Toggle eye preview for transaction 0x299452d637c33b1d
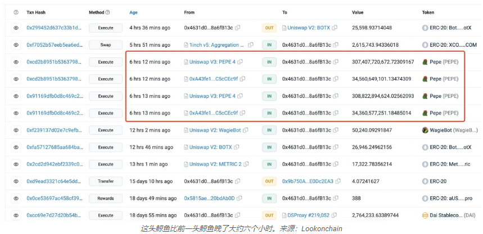483x234 pixels. 16,28
